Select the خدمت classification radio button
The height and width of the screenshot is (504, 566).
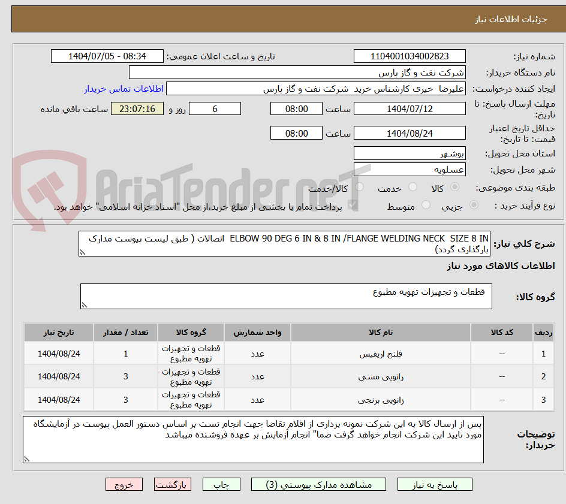pos(413,187)
